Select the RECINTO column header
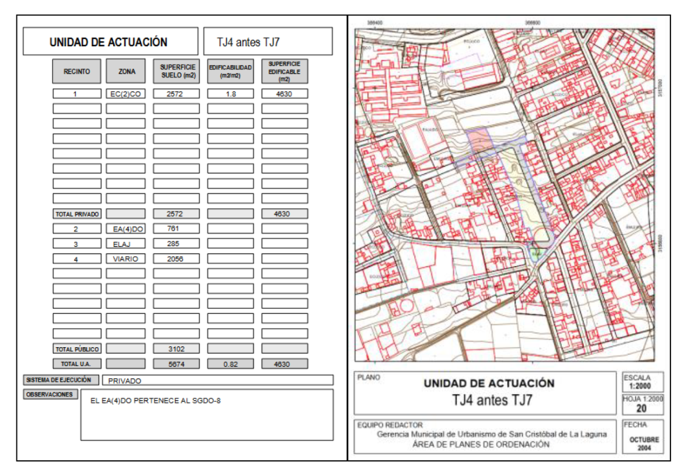Screen dimensions: 676x467 coord(77,72)
